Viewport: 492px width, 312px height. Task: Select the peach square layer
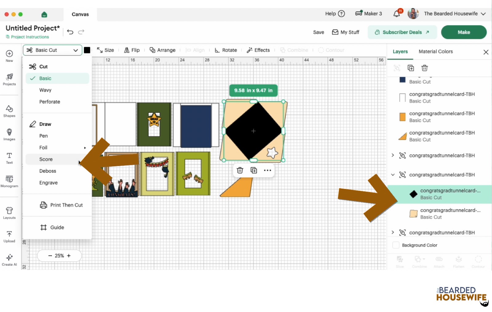pos(439,214)
